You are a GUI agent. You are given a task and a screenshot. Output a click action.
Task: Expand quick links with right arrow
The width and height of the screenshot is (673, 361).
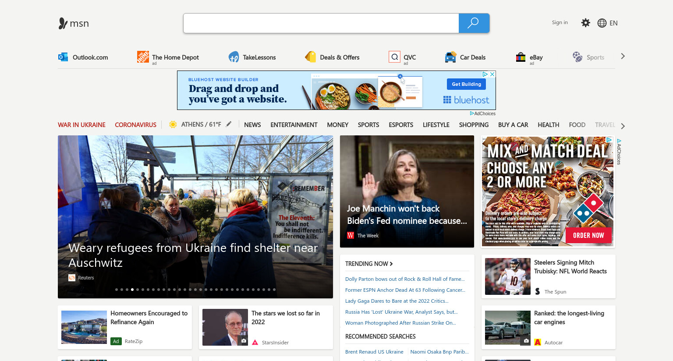pyautogui.click(x=623, y=56)
